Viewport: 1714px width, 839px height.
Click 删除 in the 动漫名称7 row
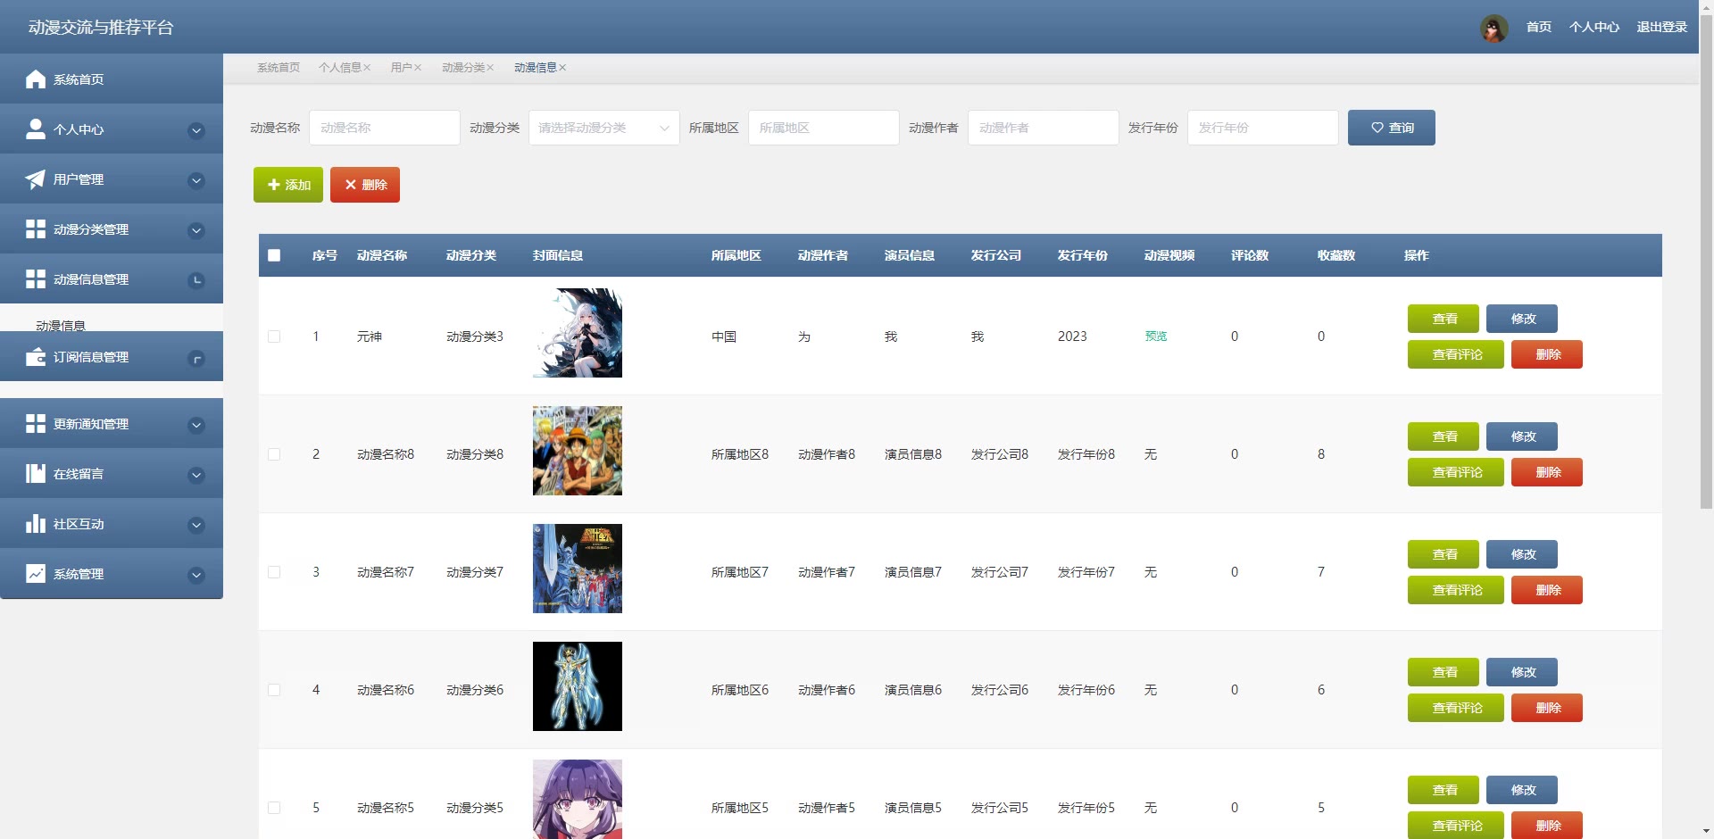1547,590
